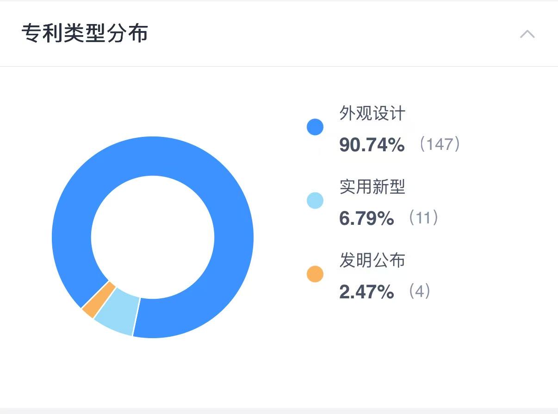Open the (11) patent count
This screenshot has width=558, height=414.
coord(423,218)
